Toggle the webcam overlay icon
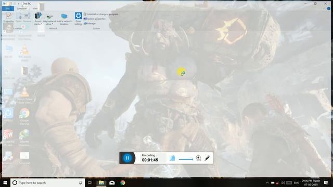 [x=198, y=158]
